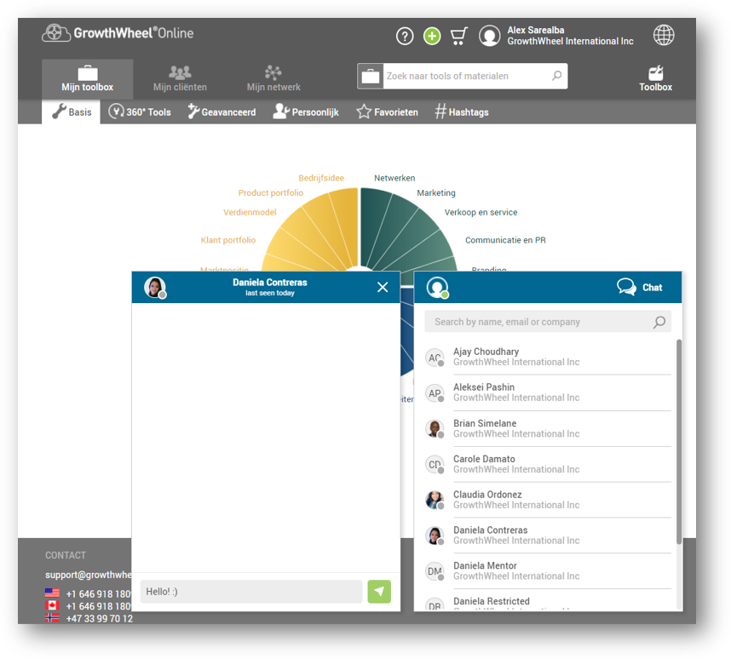
Task: Close the Daniela Contreras chat window
Action: coord(383,287)
